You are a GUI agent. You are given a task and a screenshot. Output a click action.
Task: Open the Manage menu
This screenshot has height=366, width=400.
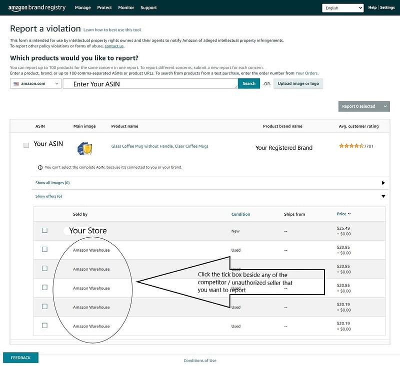pos(82,7)
